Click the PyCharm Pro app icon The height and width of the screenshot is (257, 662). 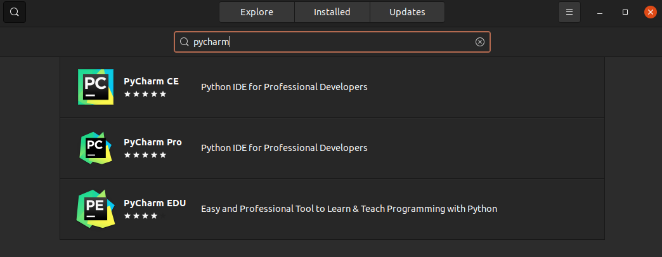tap(96, 148)
